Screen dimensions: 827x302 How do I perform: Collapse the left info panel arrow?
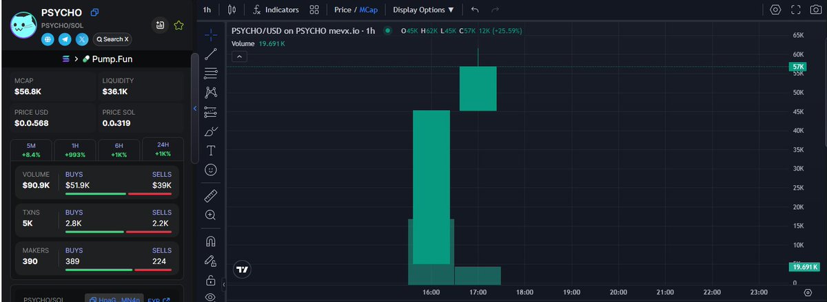point(194,109)
